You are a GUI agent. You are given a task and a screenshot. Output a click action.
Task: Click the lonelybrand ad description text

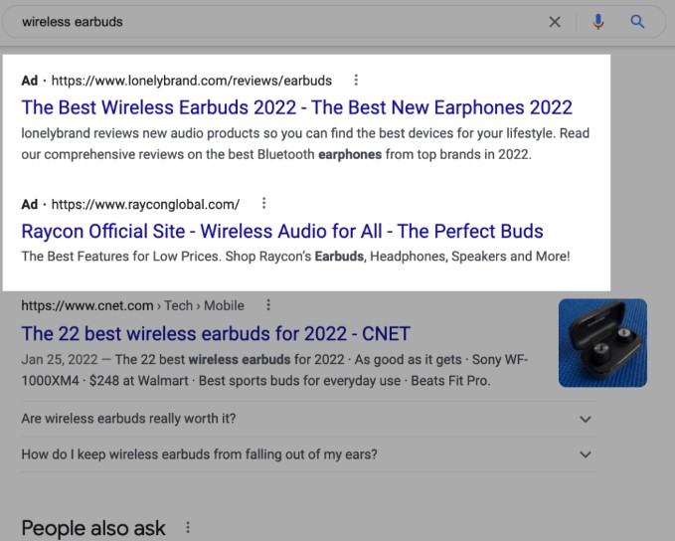(x=305, y=144)
